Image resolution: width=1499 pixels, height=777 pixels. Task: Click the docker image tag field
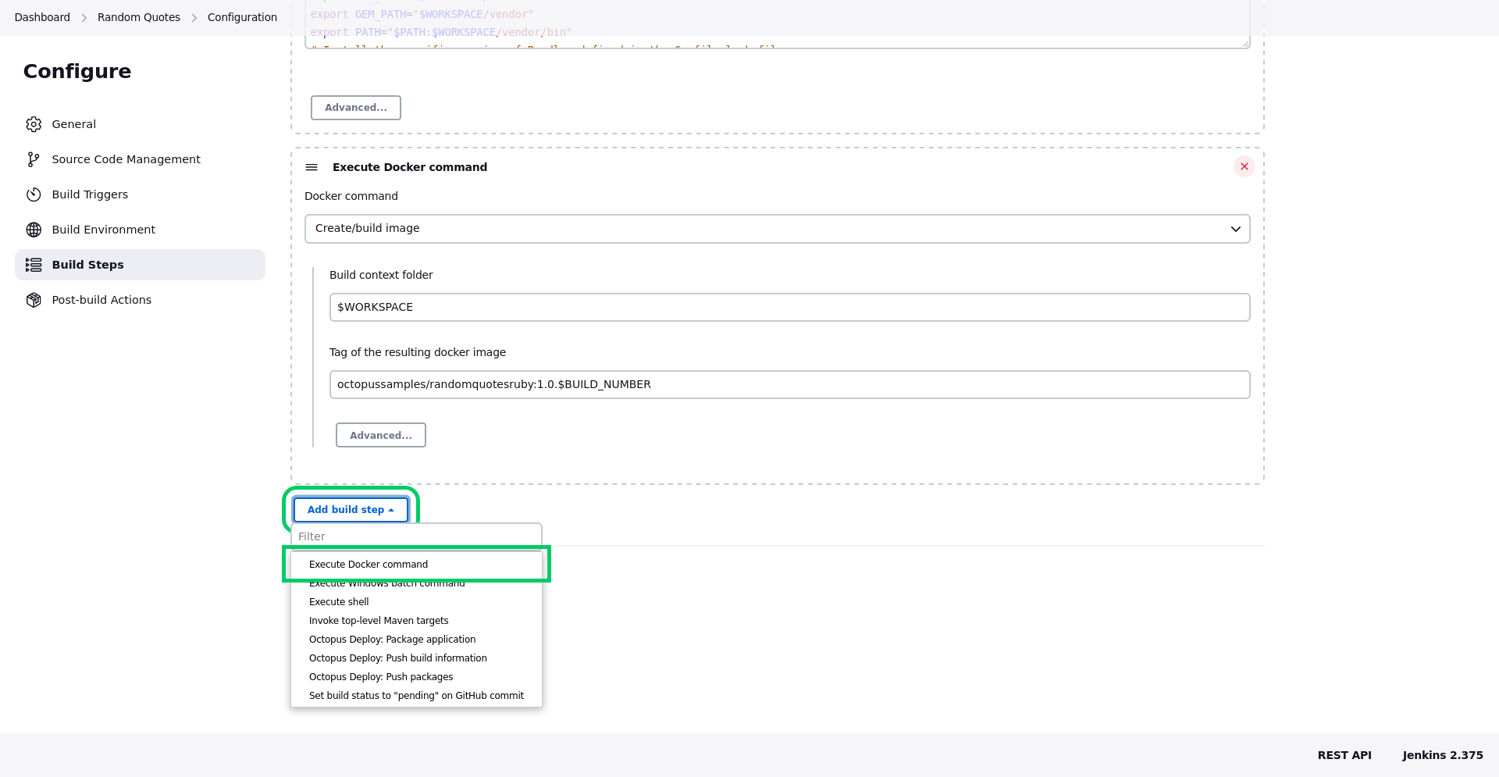click(x=789, y=384)
